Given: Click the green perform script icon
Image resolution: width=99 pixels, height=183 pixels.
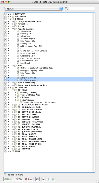Looking at the screenshot, I should 53,179.
